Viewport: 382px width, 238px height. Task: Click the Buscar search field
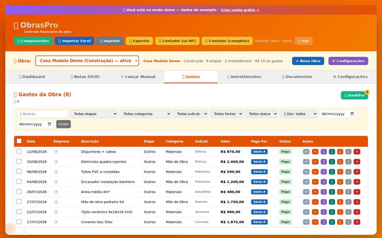[42, 114]
